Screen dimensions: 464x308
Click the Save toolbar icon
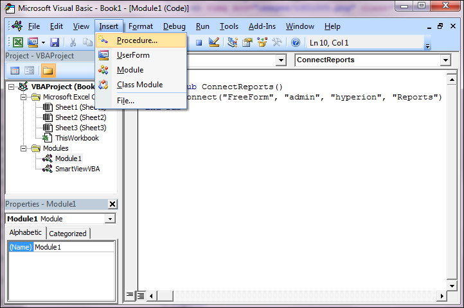tap(55, 42)
